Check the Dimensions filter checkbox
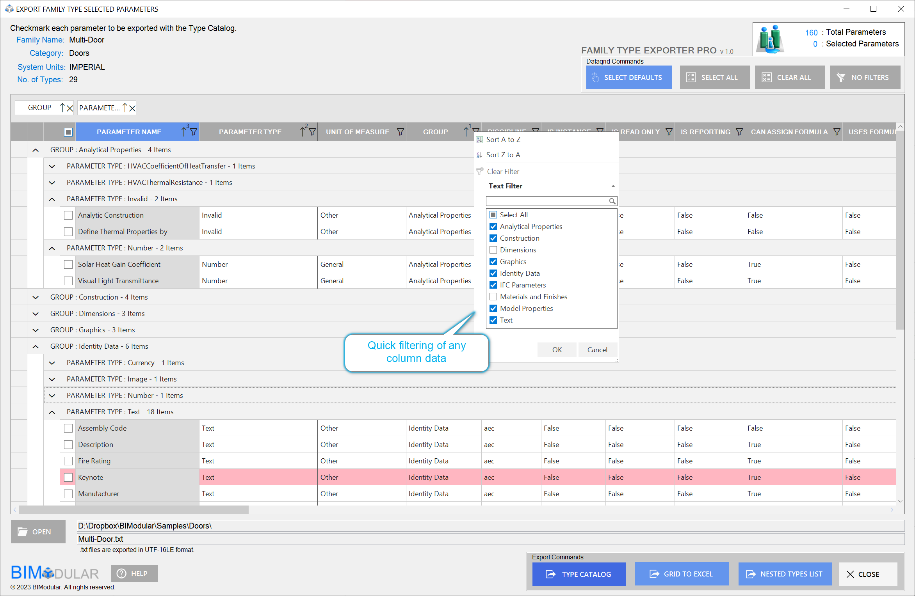 click(x=493, y=250)
